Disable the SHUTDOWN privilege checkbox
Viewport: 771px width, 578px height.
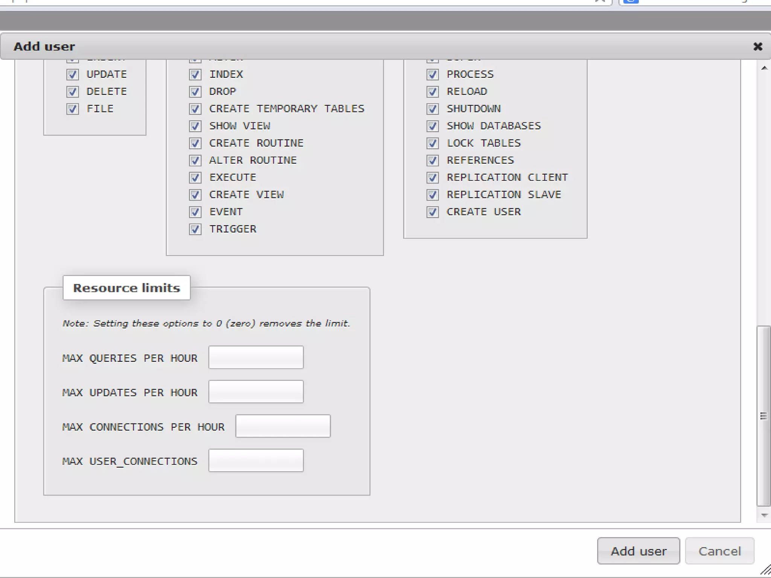pos(433,109)
